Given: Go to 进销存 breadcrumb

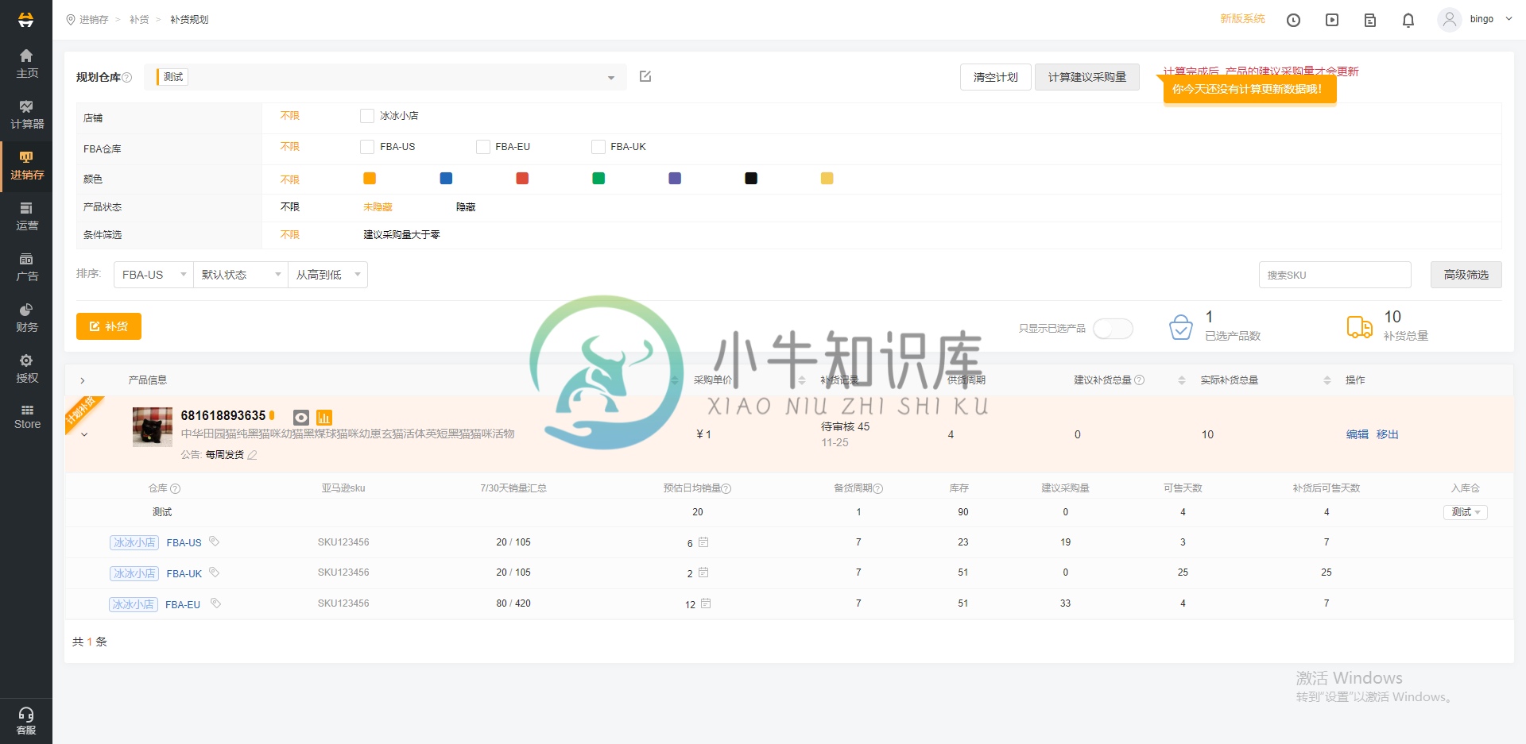Looking at the screenshot, I should [x=94, y=20].
